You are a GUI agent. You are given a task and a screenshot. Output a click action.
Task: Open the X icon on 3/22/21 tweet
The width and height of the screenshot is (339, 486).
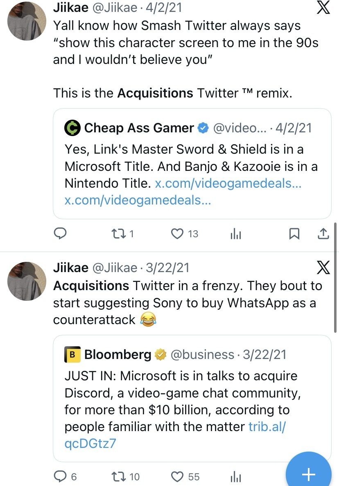(323, 268)
